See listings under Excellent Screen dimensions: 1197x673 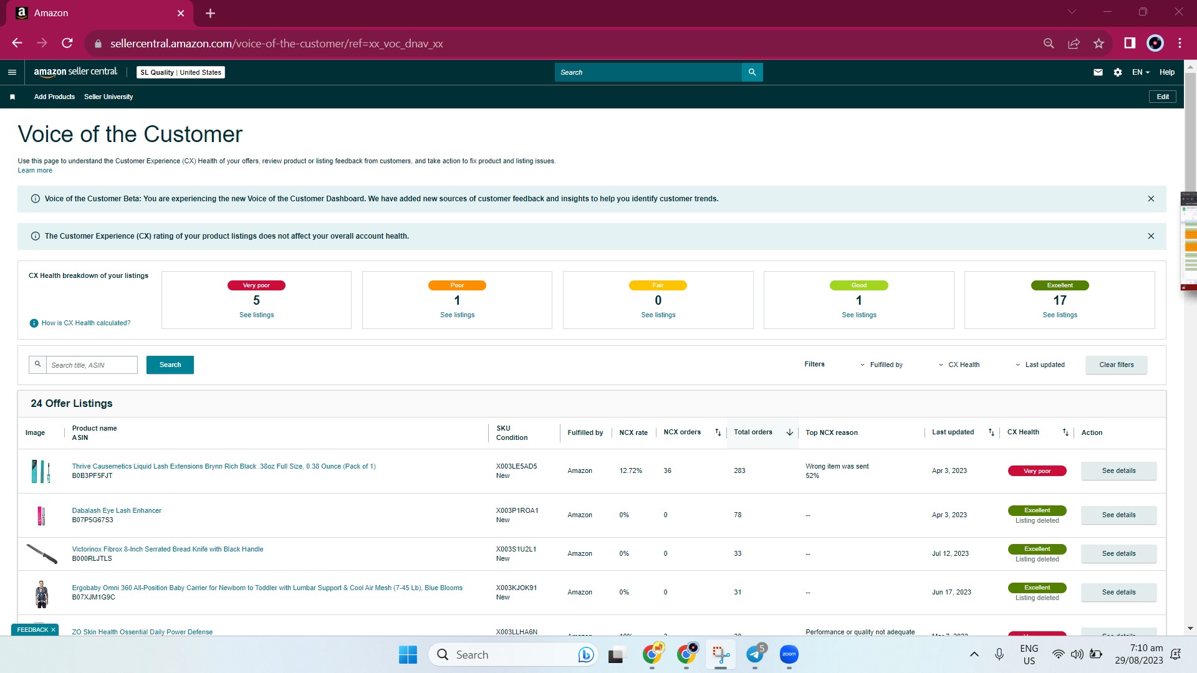[1059, 315]
